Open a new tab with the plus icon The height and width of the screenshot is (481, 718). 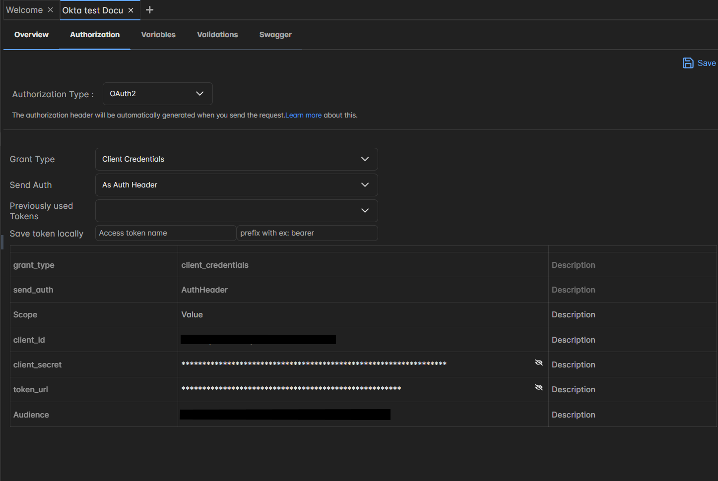149,9
